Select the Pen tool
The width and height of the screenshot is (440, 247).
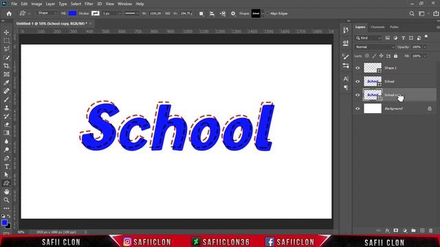coord(6,158)
